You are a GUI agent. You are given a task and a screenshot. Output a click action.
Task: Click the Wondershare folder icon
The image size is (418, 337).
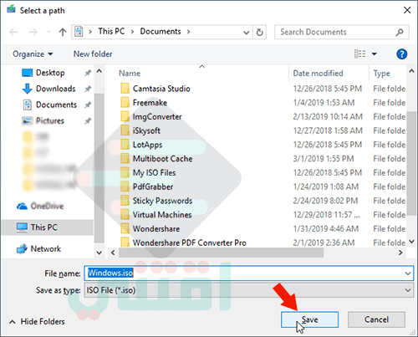click(x=125, y=228)
